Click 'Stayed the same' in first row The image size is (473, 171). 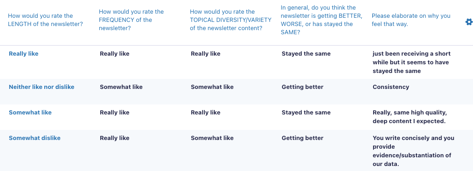pos(306,54)
